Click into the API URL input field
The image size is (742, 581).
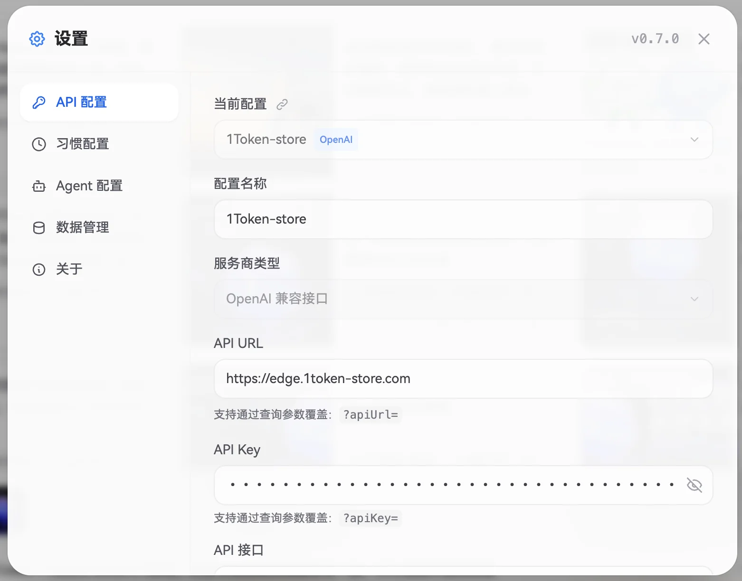[x=463, y=379]
